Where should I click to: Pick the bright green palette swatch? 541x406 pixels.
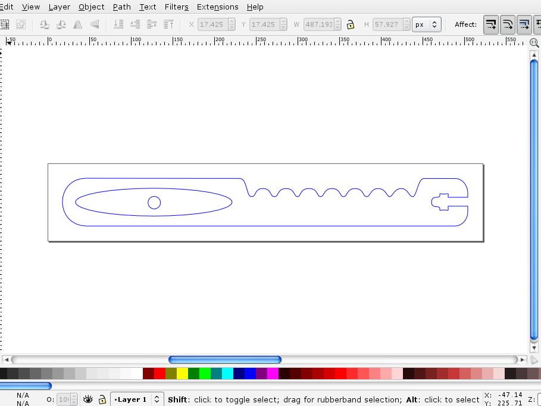pyautogui.click(x=205, y=374)
